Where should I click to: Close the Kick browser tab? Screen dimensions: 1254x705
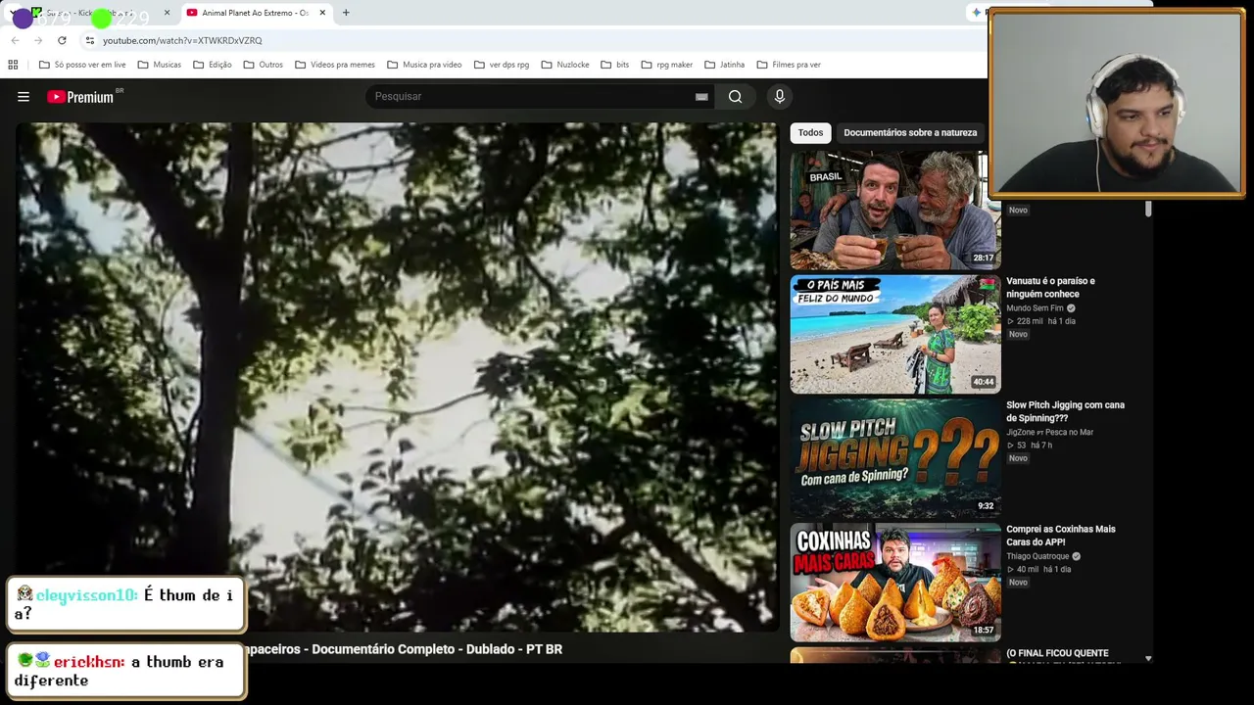click(167, 13)
